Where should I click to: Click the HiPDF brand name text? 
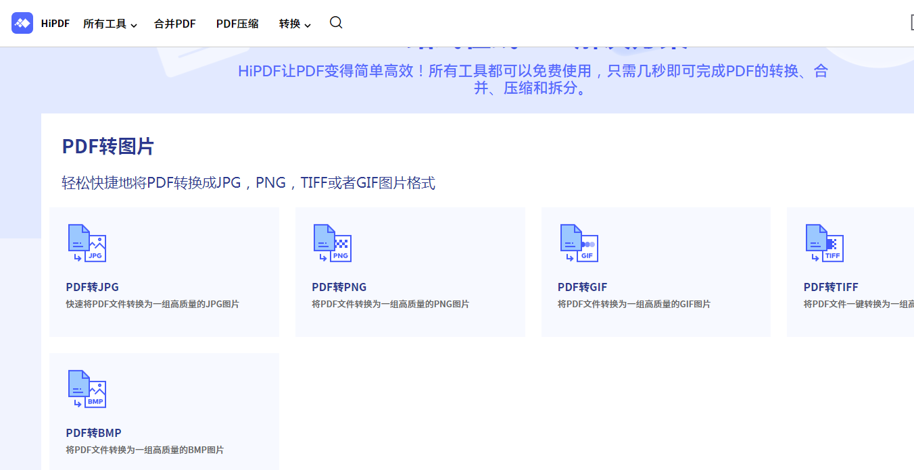coord(55,22)
